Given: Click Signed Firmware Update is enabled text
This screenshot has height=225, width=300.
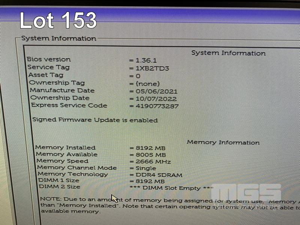Looking at the screenshot, I should (95, 120).
